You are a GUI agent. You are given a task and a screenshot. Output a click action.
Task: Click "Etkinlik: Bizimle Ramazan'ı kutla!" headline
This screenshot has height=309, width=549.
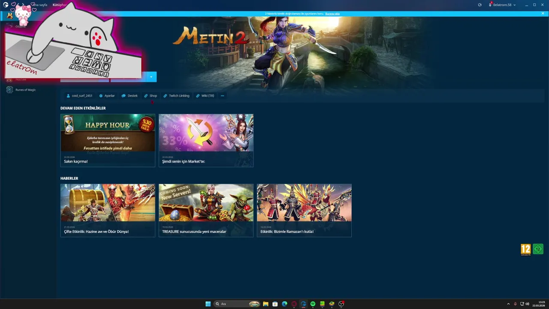click(287, 231)
